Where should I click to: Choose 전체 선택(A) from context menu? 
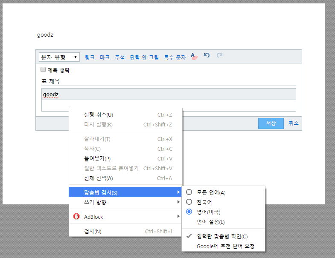[125, 178]
